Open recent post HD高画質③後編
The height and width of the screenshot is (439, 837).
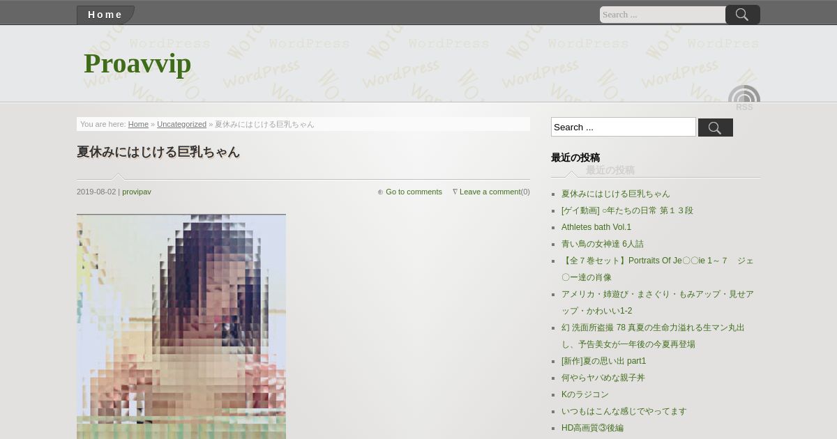592,428
